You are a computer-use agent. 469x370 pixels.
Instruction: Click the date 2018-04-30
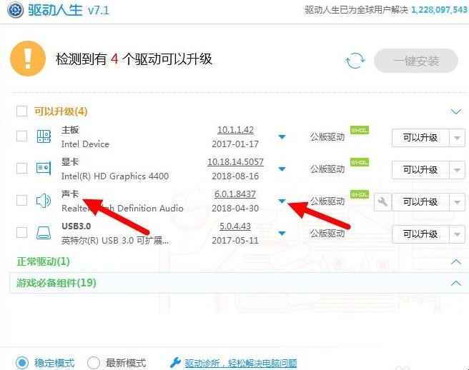[x=235, y=209]
